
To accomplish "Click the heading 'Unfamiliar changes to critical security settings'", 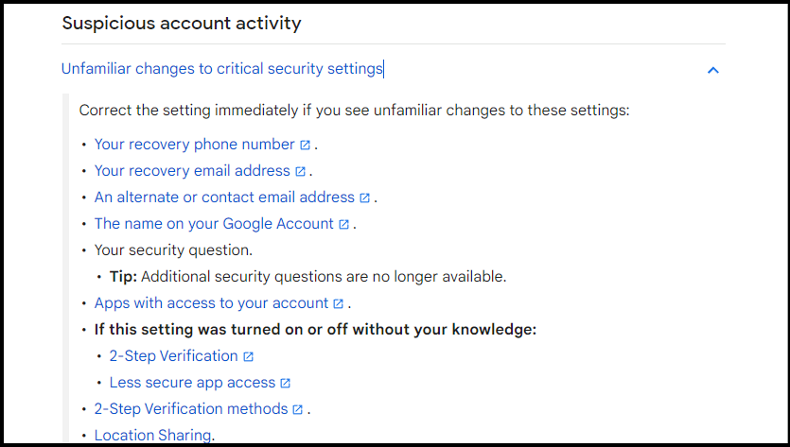I will point(222,68).
